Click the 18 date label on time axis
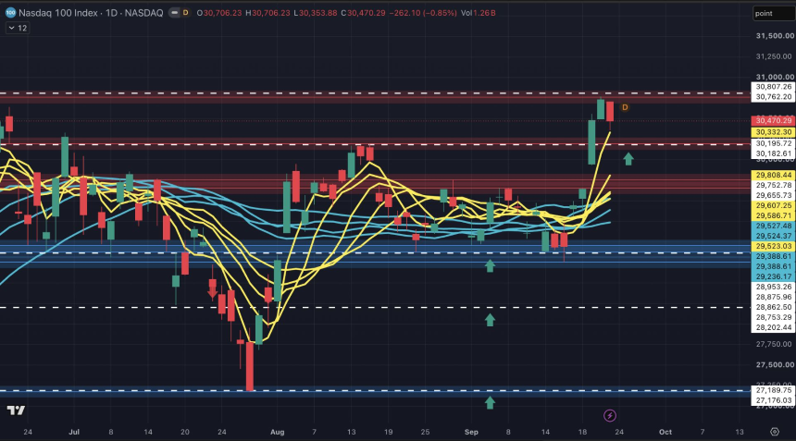The height and width of the screenshot is (441, 796). click(582, 432)
